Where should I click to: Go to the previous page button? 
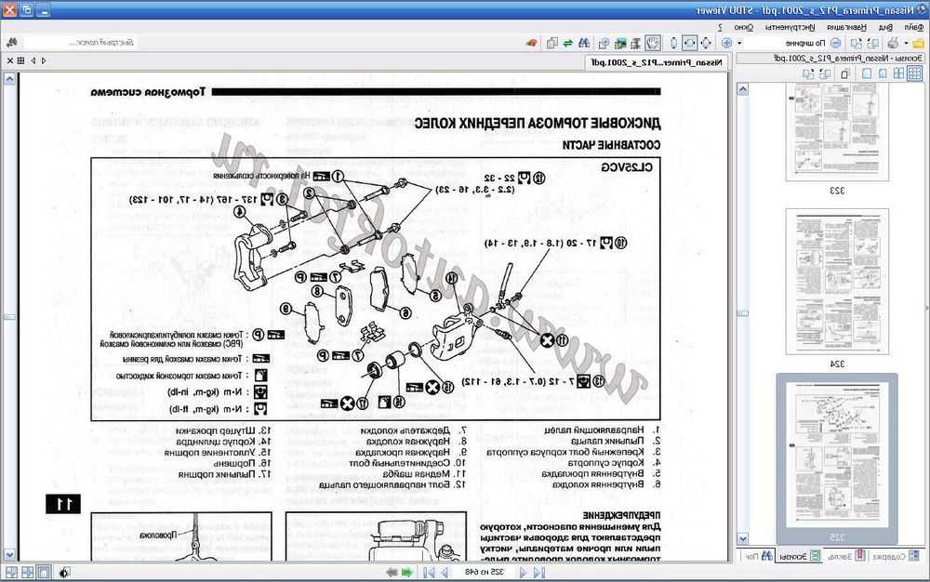(523, 572)
